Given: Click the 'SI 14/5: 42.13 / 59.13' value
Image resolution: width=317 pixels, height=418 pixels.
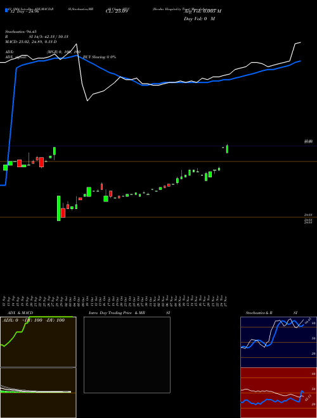Looking at the screenshot, I should [x=49, y=37].
